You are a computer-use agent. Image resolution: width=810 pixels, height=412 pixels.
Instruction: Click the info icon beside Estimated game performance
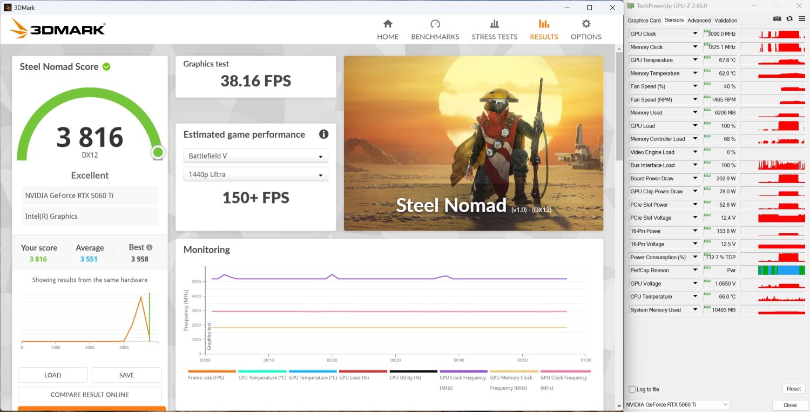(x=323, y=134)
